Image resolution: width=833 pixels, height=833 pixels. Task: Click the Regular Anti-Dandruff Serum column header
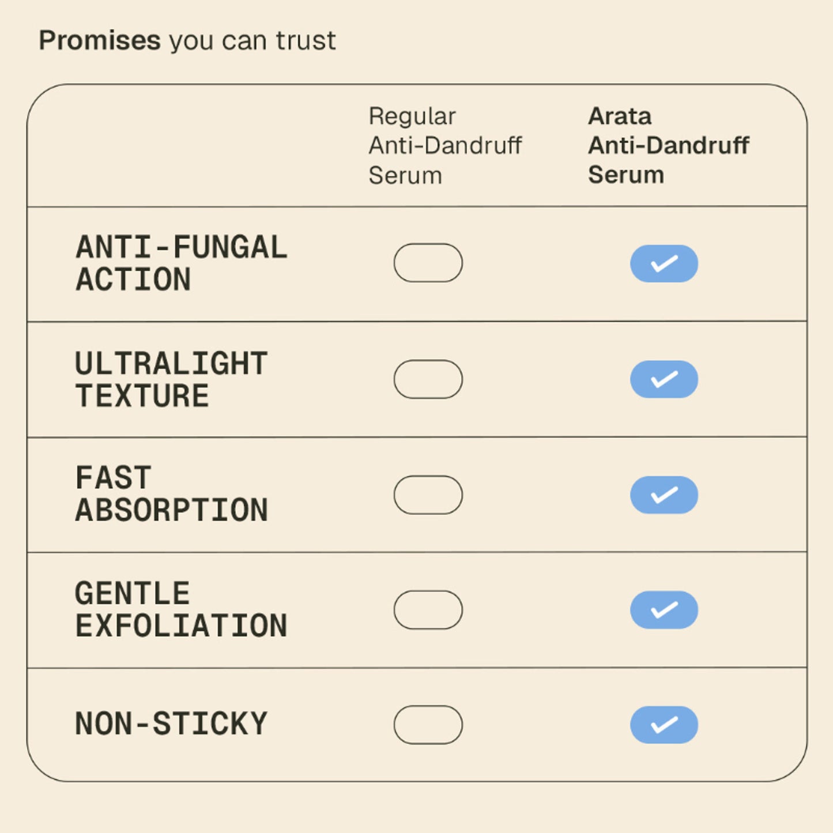pos(445,146)
